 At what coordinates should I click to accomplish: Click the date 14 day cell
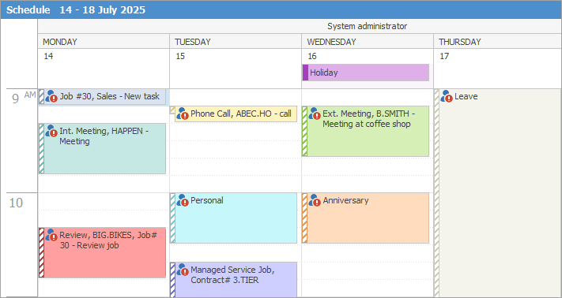(104, 69)
